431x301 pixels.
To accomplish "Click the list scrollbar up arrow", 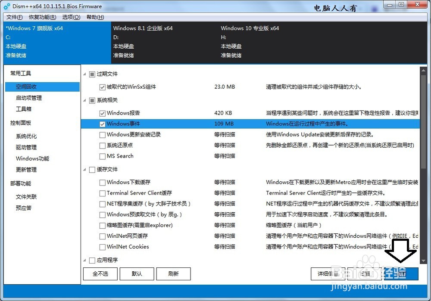I will coord(423,71).
